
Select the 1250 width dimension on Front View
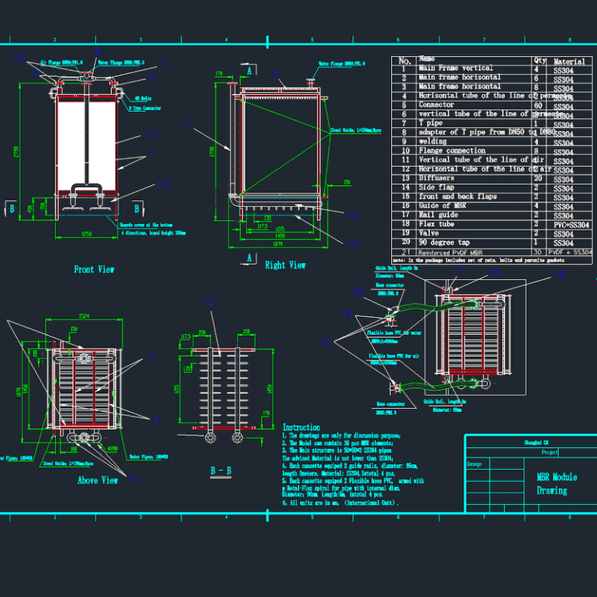point(86,234)
